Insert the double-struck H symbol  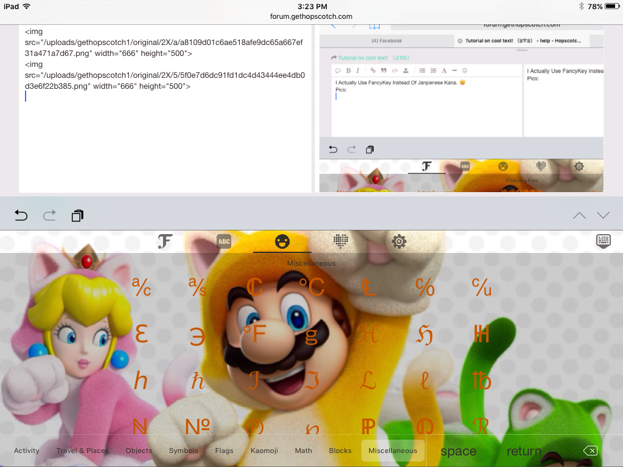click(x=482, y=334)
